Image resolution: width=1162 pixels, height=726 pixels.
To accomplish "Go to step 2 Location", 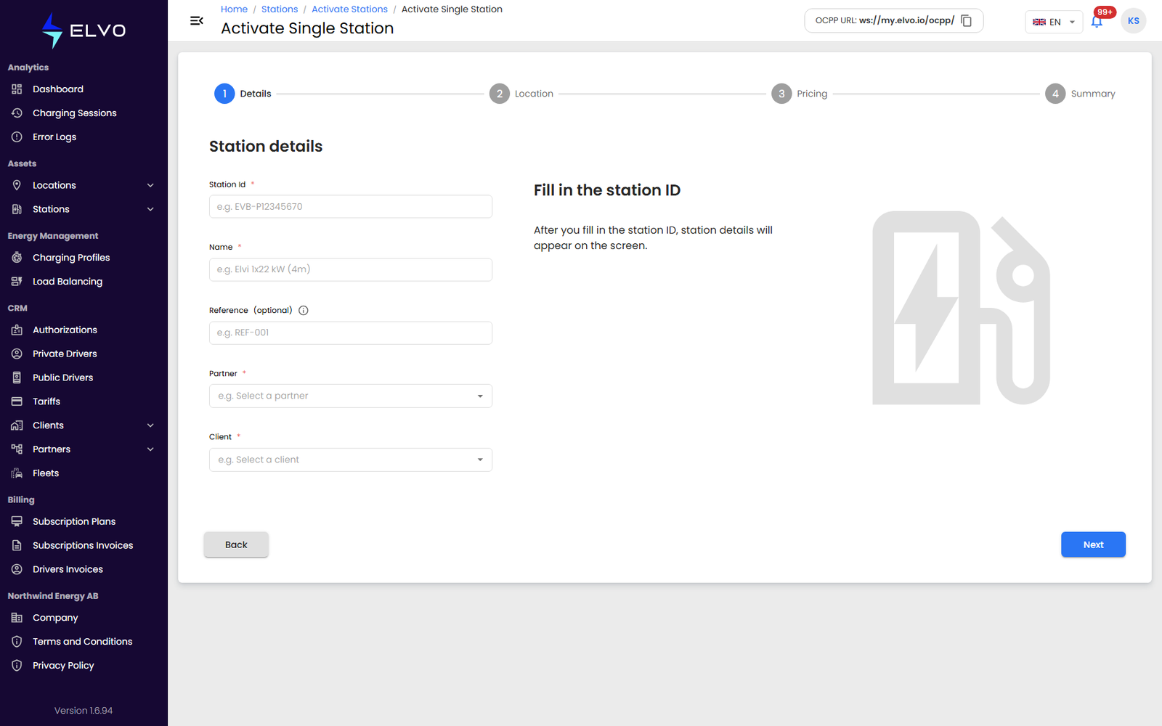I will coord(521,94).
